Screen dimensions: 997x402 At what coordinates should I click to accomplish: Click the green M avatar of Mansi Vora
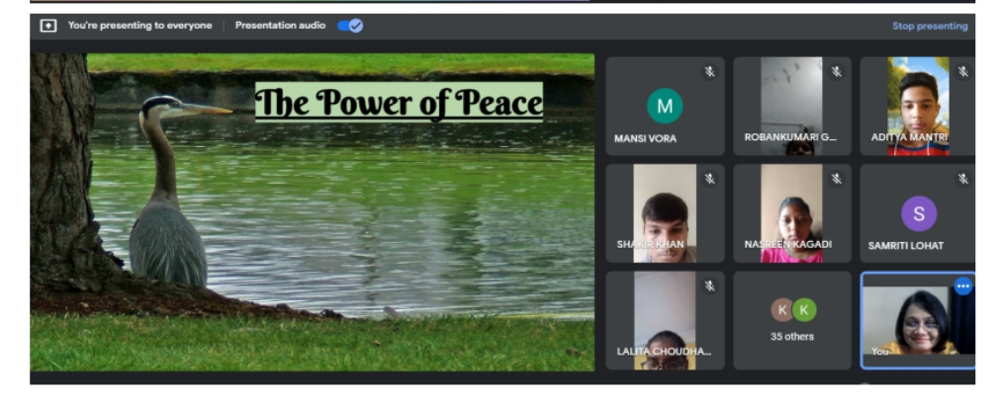coord(665,105)
